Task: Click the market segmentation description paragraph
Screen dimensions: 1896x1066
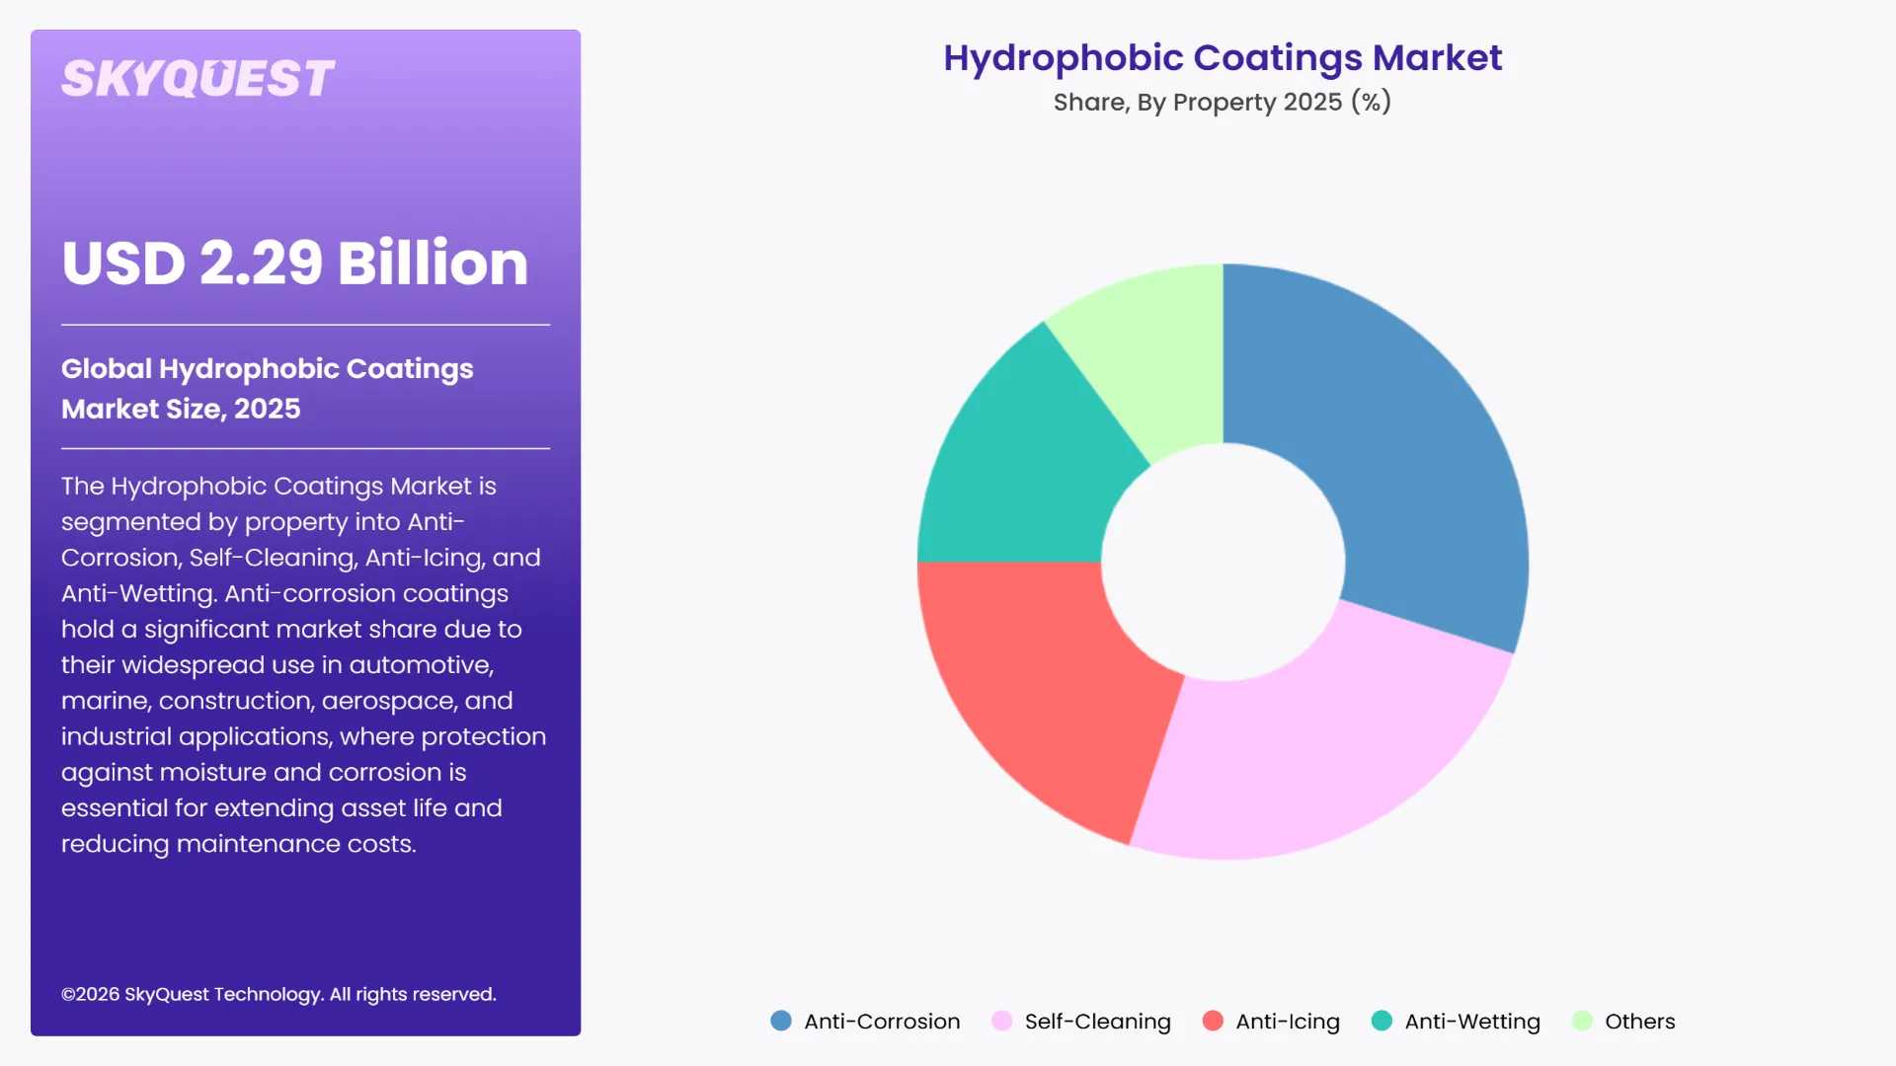Action: click(x=304, y=664)
